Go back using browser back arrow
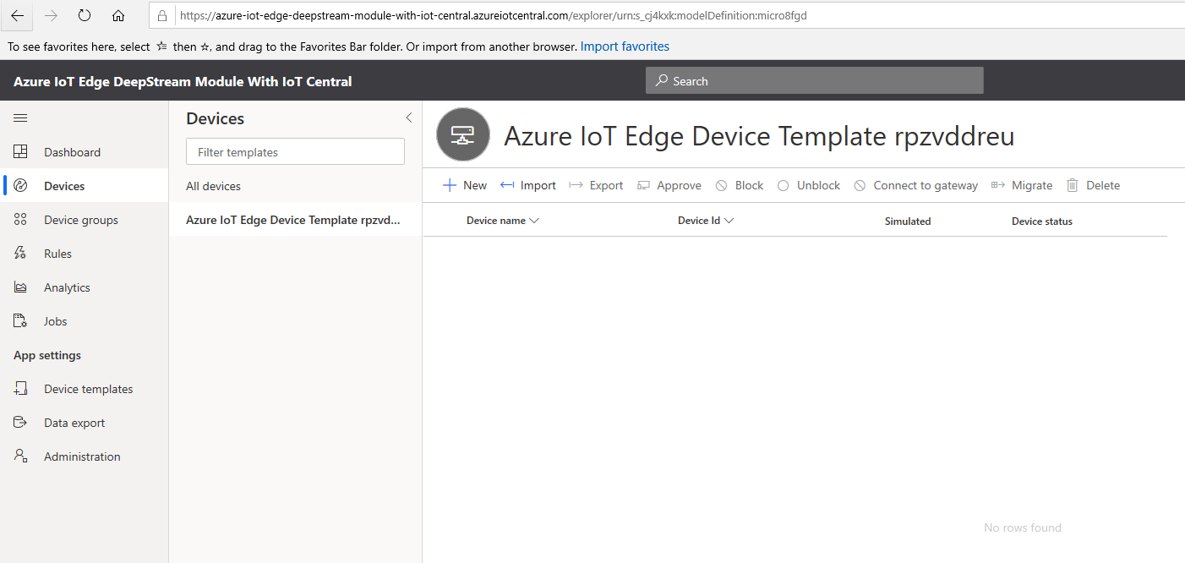Viewport: 1185px width, 563px height. (x=17, y=15)
